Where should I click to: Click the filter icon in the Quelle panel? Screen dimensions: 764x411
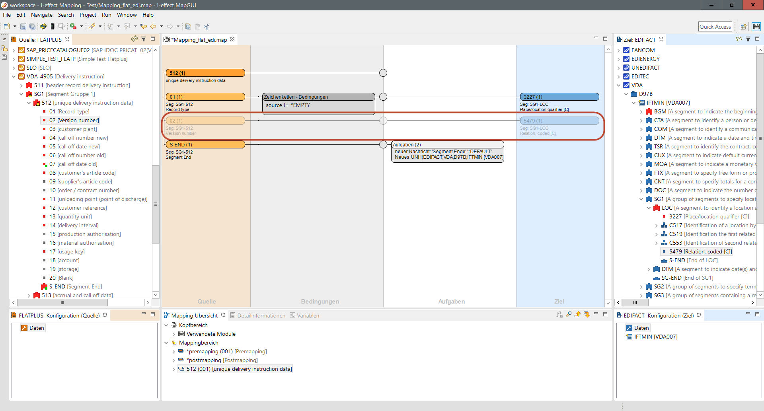[144, 39]
